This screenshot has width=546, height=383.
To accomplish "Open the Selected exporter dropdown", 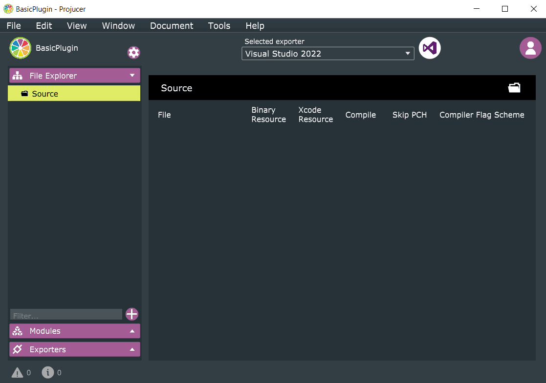I will [x=328, y=54].
